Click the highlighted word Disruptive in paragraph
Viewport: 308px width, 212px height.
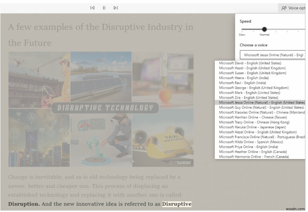177,204
